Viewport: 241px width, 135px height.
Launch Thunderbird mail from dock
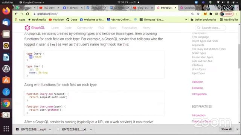point(6,22)
